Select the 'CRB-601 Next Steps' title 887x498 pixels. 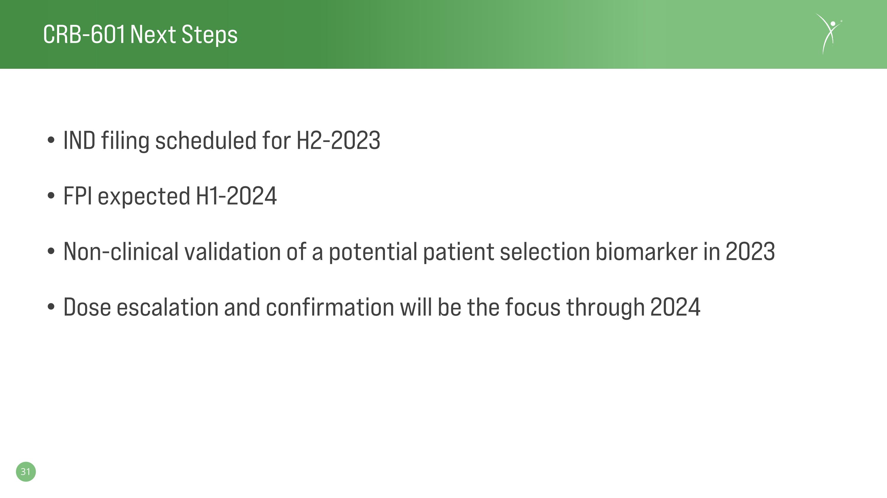[x=140, y=35]
